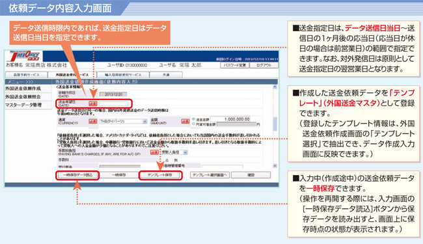This screenshot has height=244, width=423.
Task: Open the 手数料負担 dropdown showing 受取人負担
Action: tap(174, 152)
